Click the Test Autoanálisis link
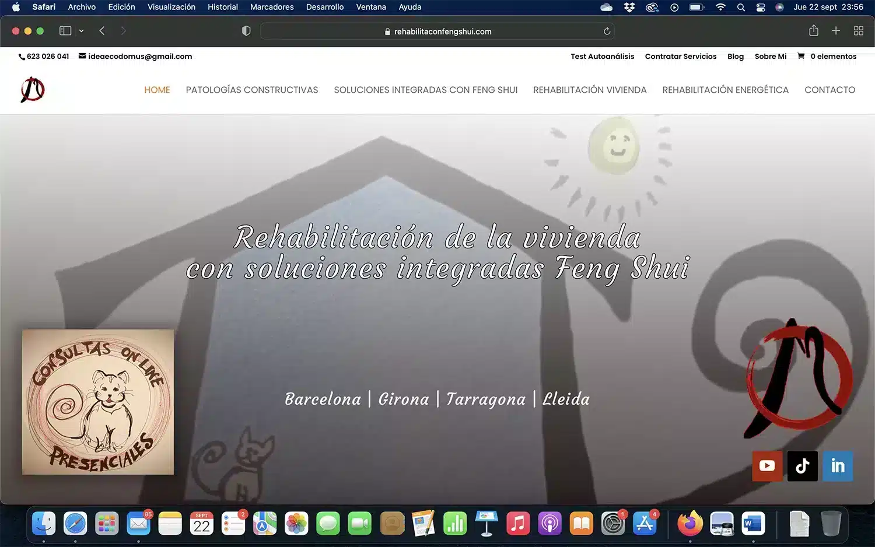 (x=602, y=56)
